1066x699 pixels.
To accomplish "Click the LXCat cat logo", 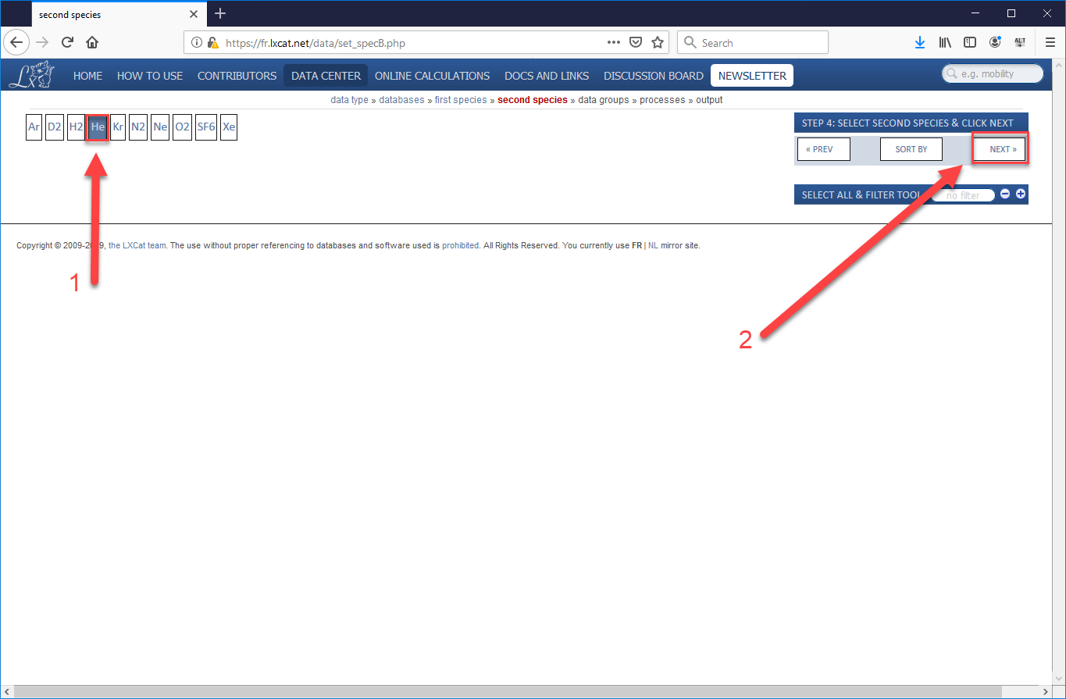I will (32, 75).
